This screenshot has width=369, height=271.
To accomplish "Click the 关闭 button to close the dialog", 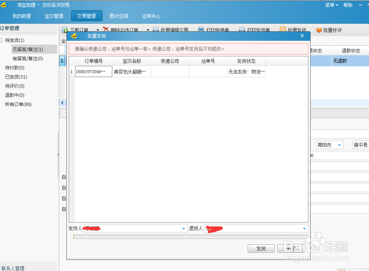I will point(291,248).
